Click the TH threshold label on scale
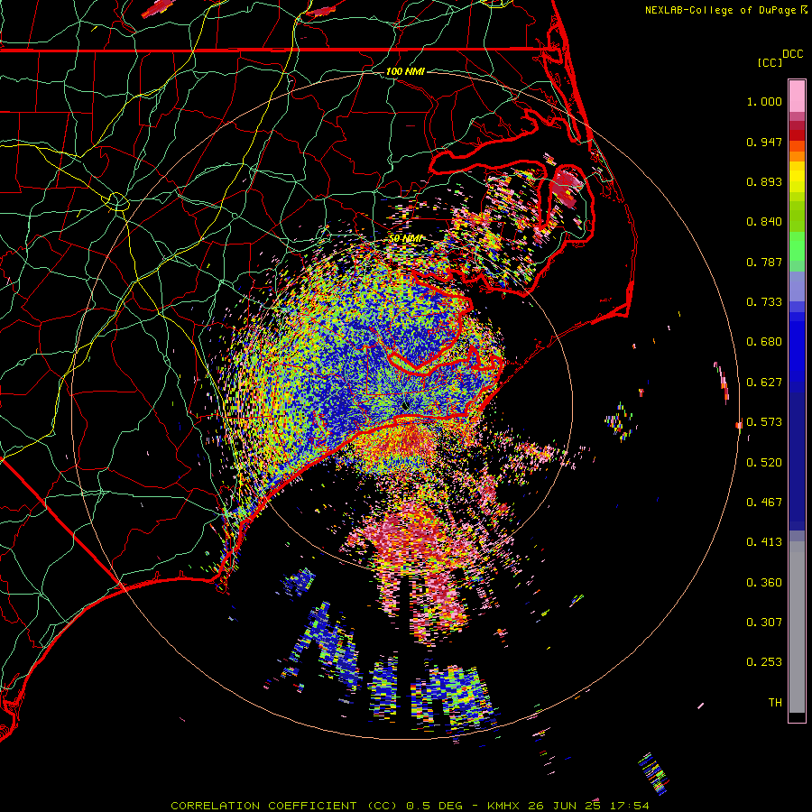The width and height of the screenshot is (812, 812). tap(775, 703)
